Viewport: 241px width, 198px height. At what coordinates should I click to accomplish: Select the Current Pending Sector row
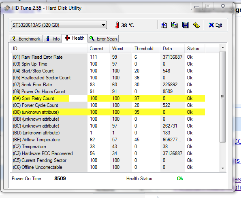109,160
